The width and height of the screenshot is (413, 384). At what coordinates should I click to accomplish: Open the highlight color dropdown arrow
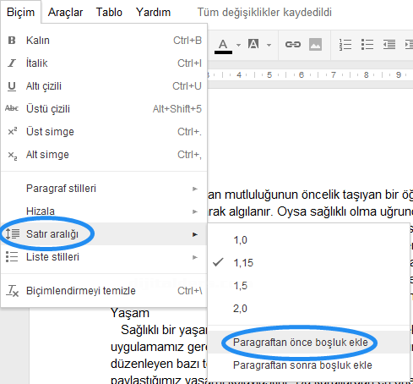269,45
